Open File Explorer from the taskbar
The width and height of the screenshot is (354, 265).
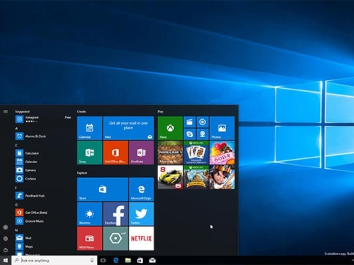128,261
